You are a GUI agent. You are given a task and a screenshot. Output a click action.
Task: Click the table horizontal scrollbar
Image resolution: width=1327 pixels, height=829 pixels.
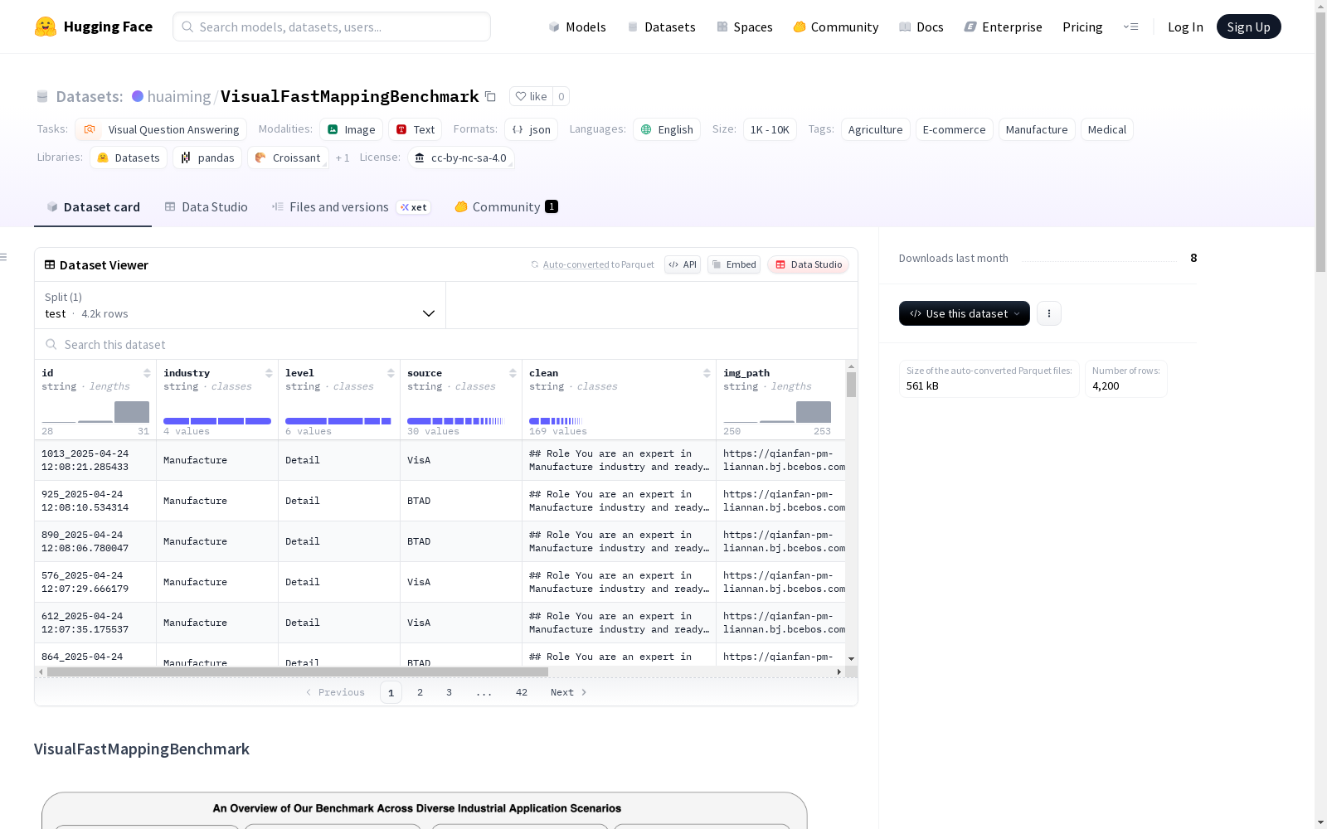pyautogui.click(x=298, y=671)
